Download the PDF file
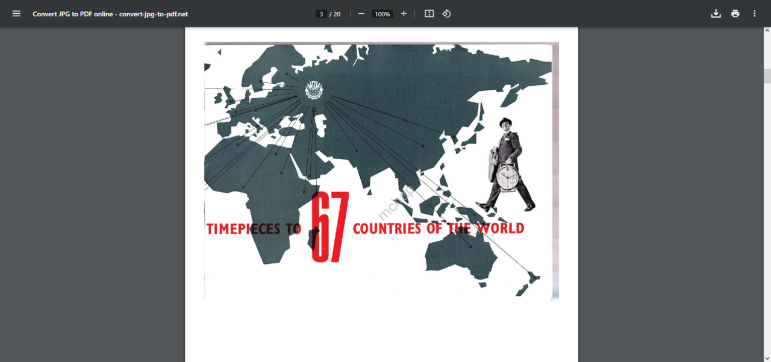The height and width of the screenshot is (362, 771). pyautogui.click(x=716, y=13)
